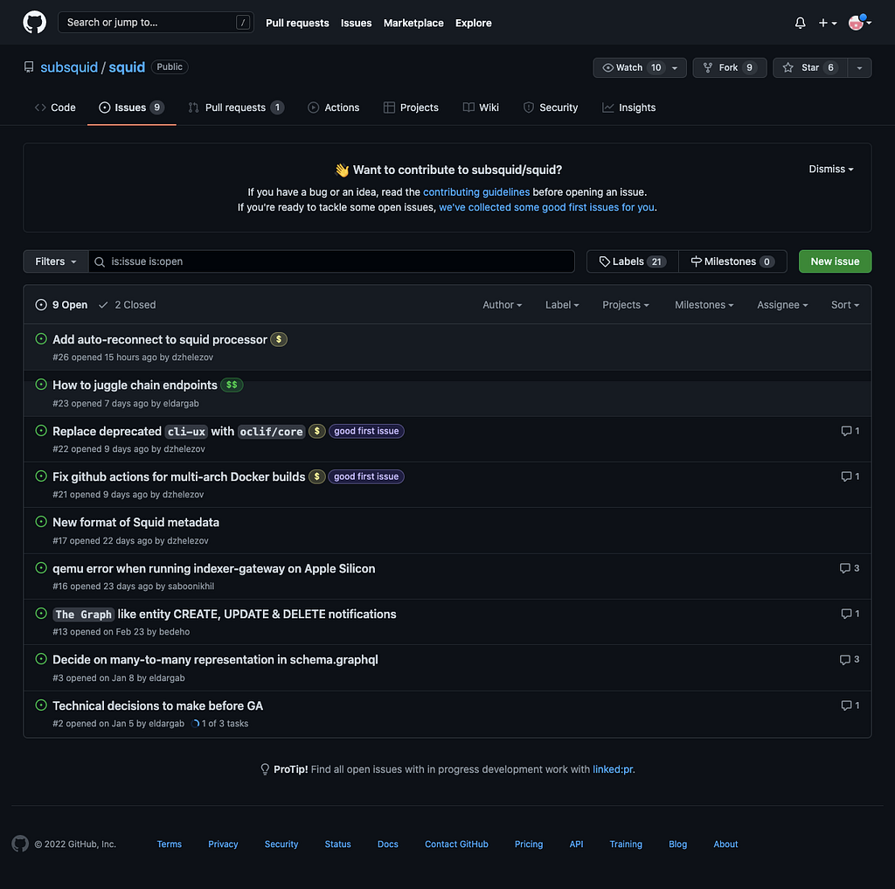Image resolution: width=895 pixels, height=889 pixels.
Task: Fork the squid repository
Action: 730,67
